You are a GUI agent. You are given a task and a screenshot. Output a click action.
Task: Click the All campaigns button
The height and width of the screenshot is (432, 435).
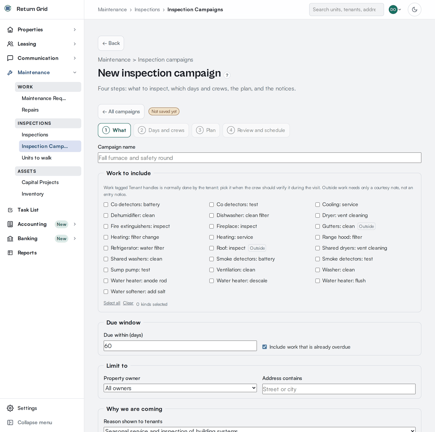(121, 112)
